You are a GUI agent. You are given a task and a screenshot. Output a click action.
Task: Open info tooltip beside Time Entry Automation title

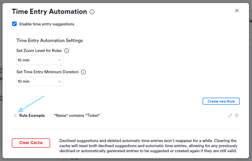pyautogui.click(x=92, y=12)
